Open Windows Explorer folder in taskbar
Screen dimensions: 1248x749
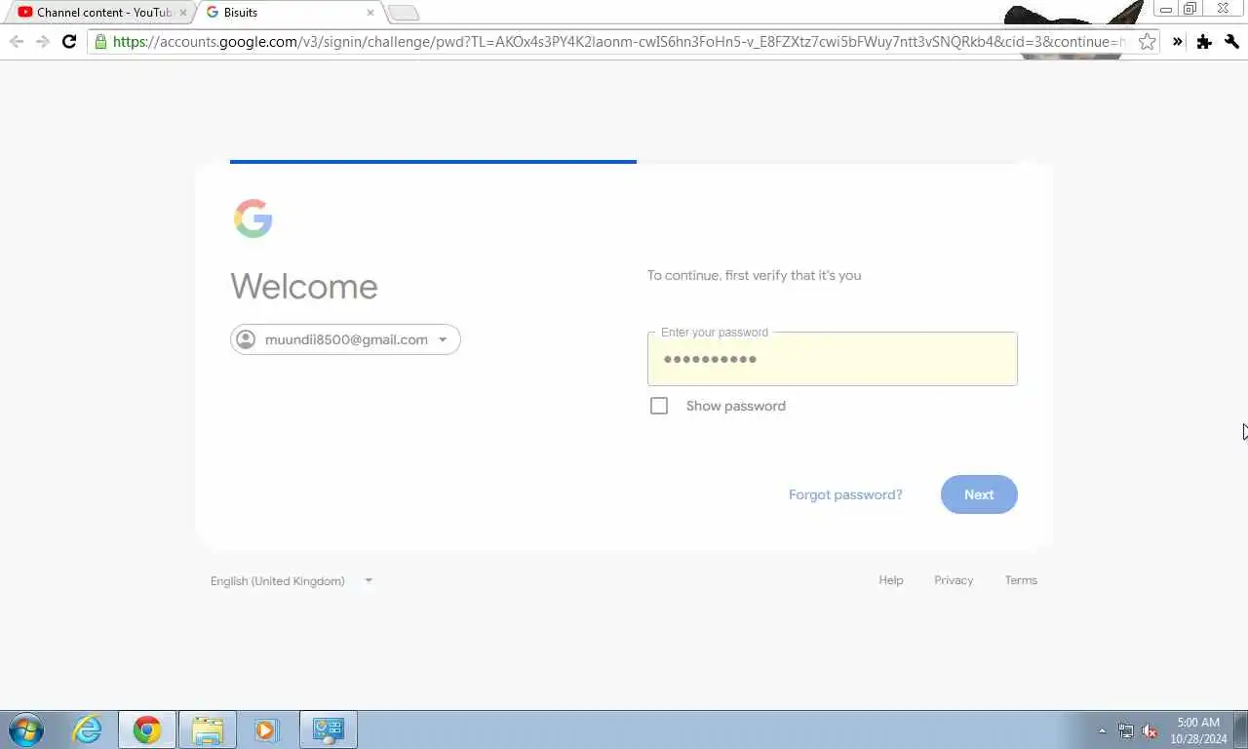click(208, 729)
